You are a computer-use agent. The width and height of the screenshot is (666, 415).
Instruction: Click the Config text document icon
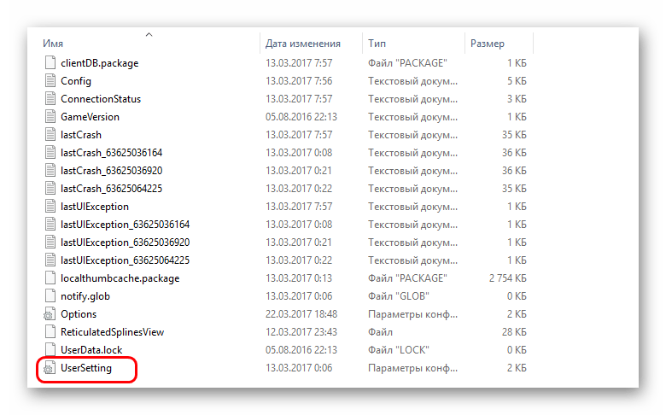pyautogui.click(x=50, y=80)
